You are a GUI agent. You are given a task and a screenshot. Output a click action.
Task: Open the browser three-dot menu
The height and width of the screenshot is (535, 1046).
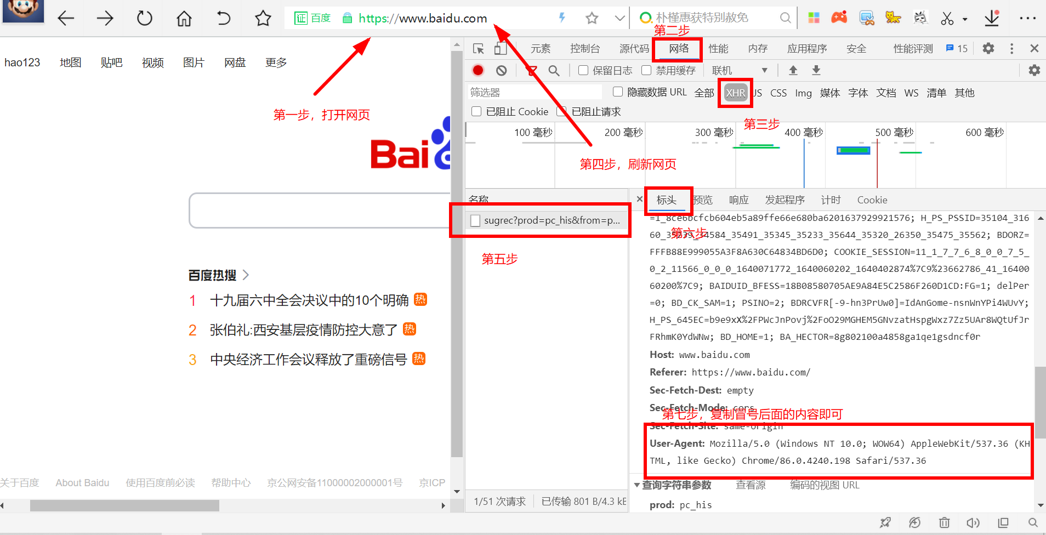[1028, 18]
